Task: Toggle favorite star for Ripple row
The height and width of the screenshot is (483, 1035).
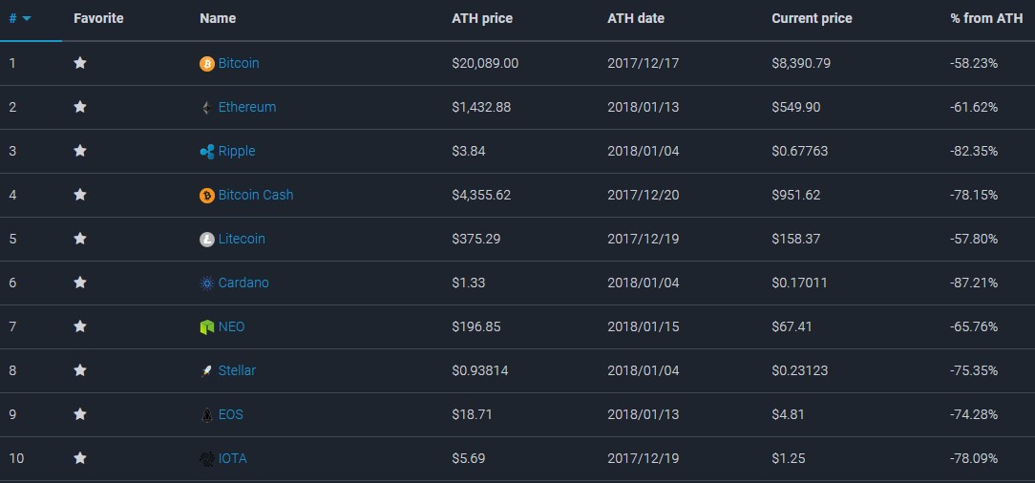Action: 80,151
